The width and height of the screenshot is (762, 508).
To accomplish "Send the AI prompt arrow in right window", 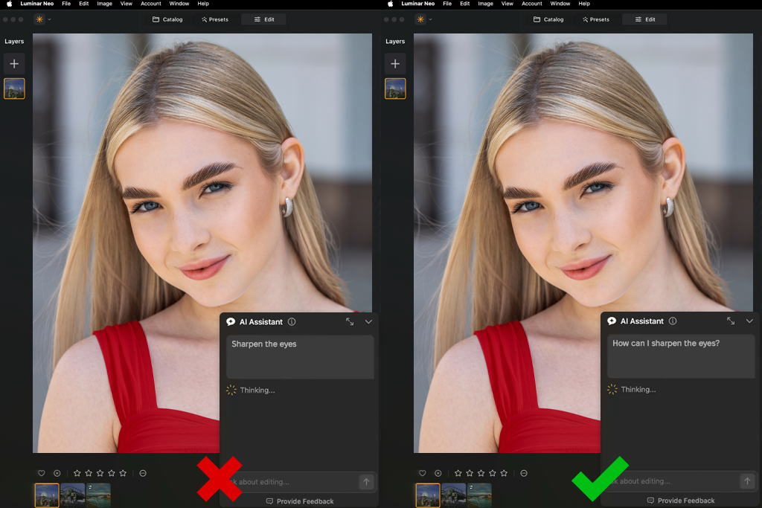I will (x=747, y=480).
